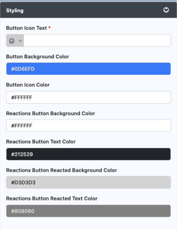Click Reactions Button Reacted Text Color label

click(x=52, y=198)
